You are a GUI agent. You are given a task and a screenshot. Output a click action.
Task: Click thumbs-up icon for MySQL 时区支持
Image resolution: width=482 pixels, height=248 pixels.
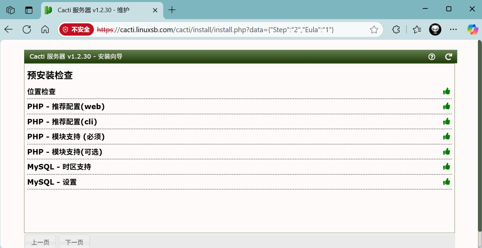pos(446,167)
